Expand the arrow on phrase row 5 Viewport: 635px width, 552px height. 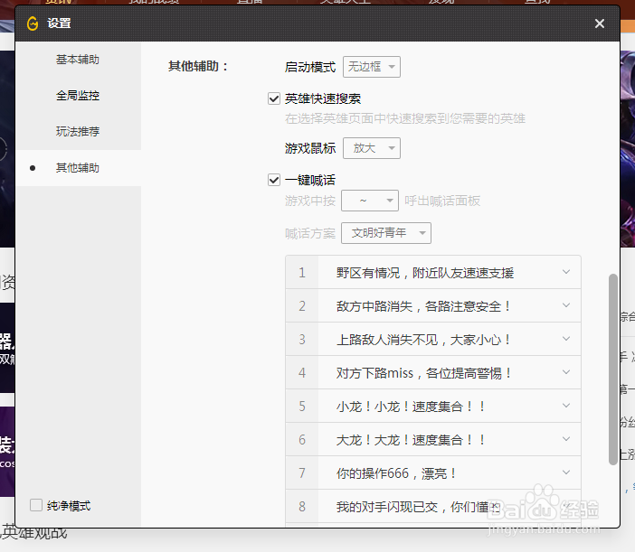(566, 406)
